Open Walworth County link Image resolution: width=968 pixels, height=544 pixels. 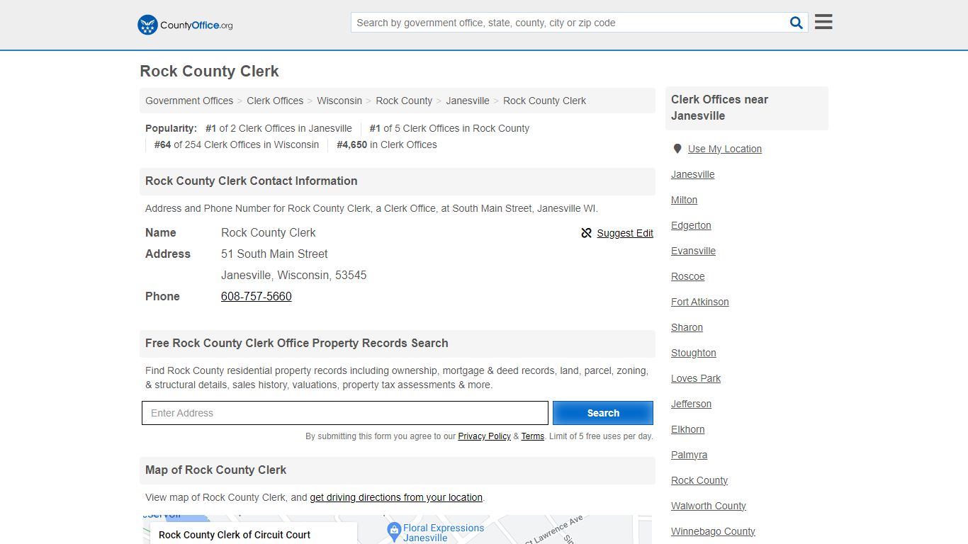[x=709, y=506]
